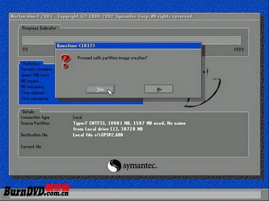The height and width of the screenshot is (201, 269).
Task: Click the 'Statistics' panel heading
Action: click(31, 63)
